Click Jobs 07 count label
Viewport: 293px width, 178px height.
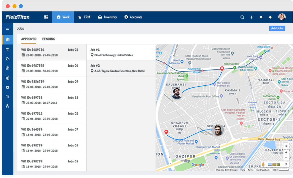click(73, 130)
